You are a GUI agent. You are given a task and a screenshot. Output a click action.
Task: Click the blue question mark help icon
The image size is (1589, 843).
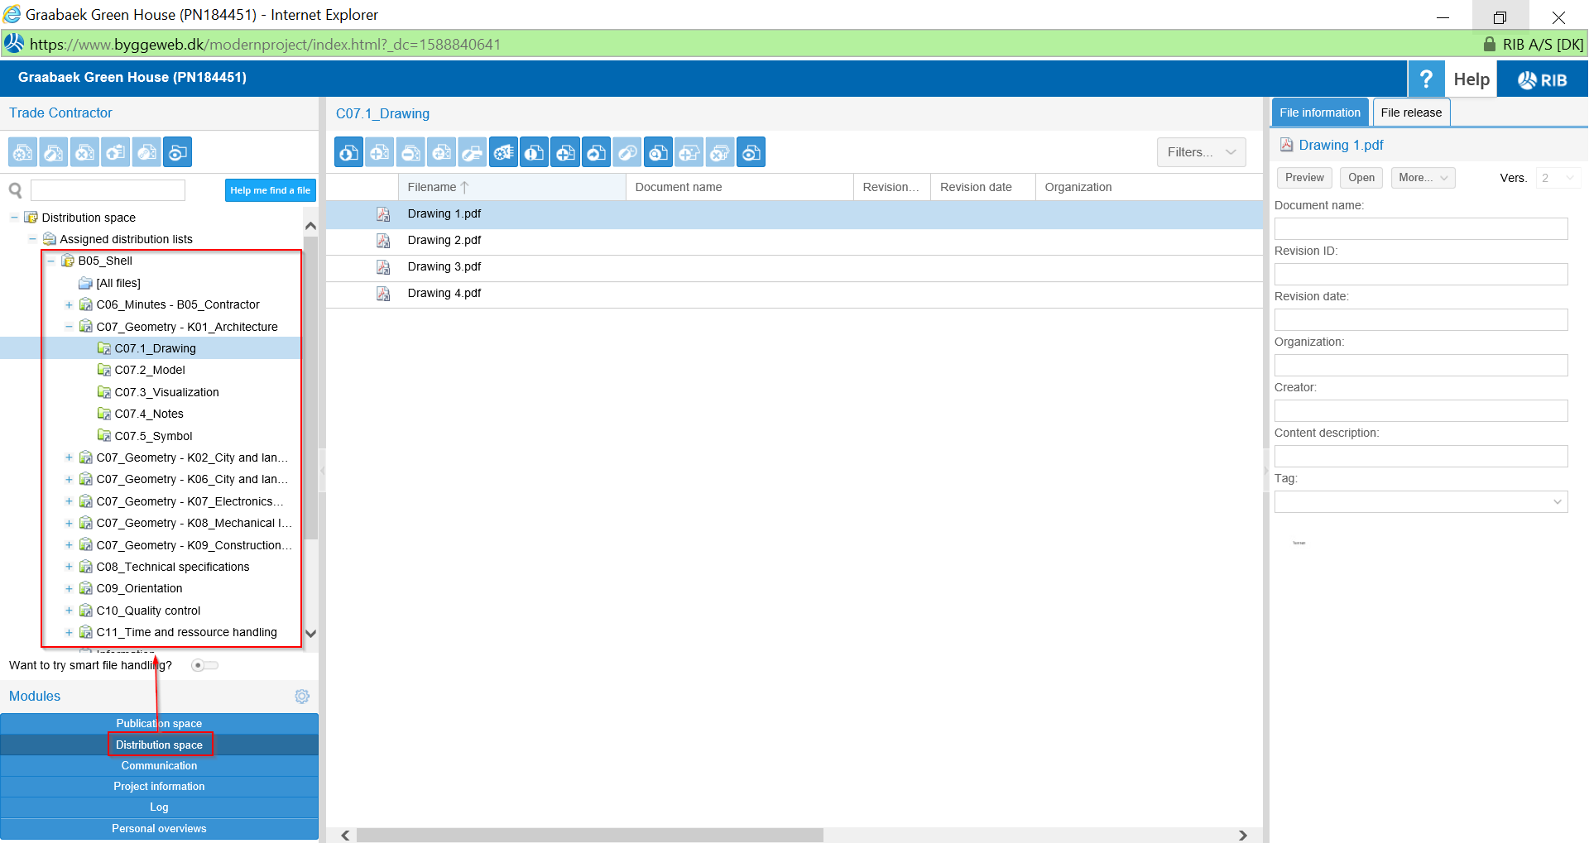tap(1426, 79)
